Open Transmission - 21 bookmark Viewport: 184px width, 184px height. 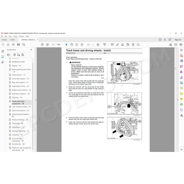point(19,75)
